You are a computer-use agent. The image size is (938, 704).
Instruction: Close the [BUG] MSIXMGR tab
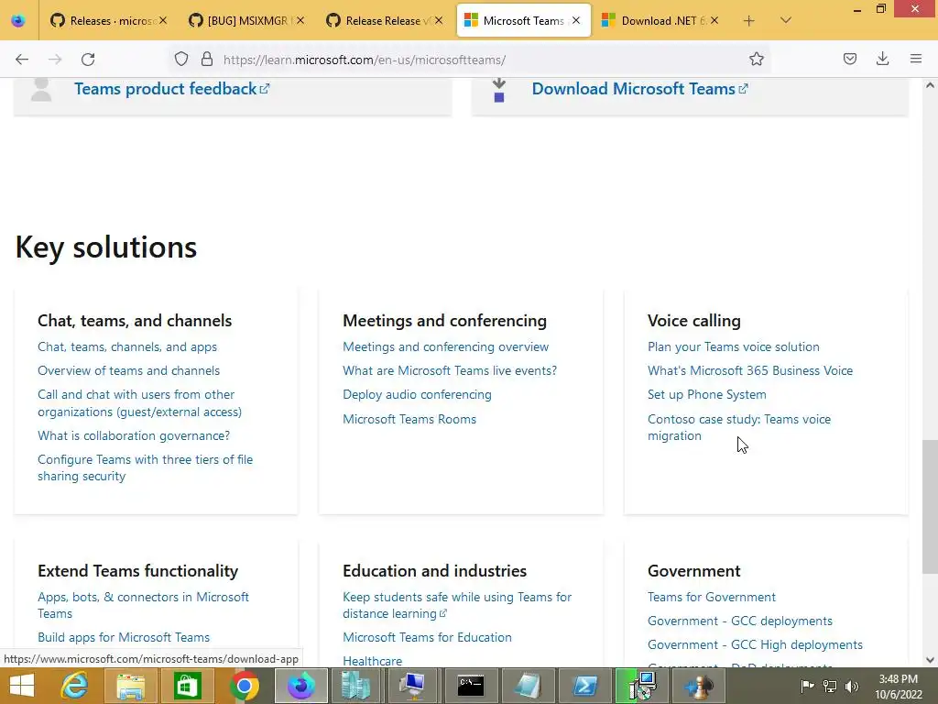point(300,20)
